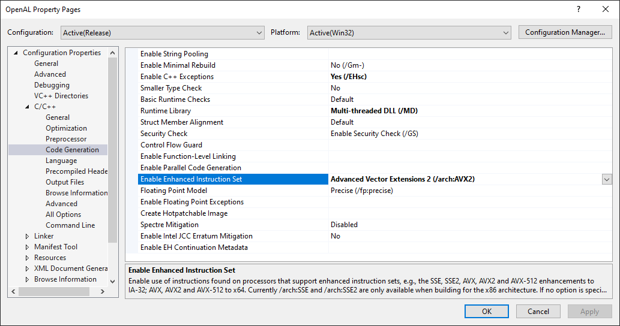Select the Output Files tree item

coord(65,182)
